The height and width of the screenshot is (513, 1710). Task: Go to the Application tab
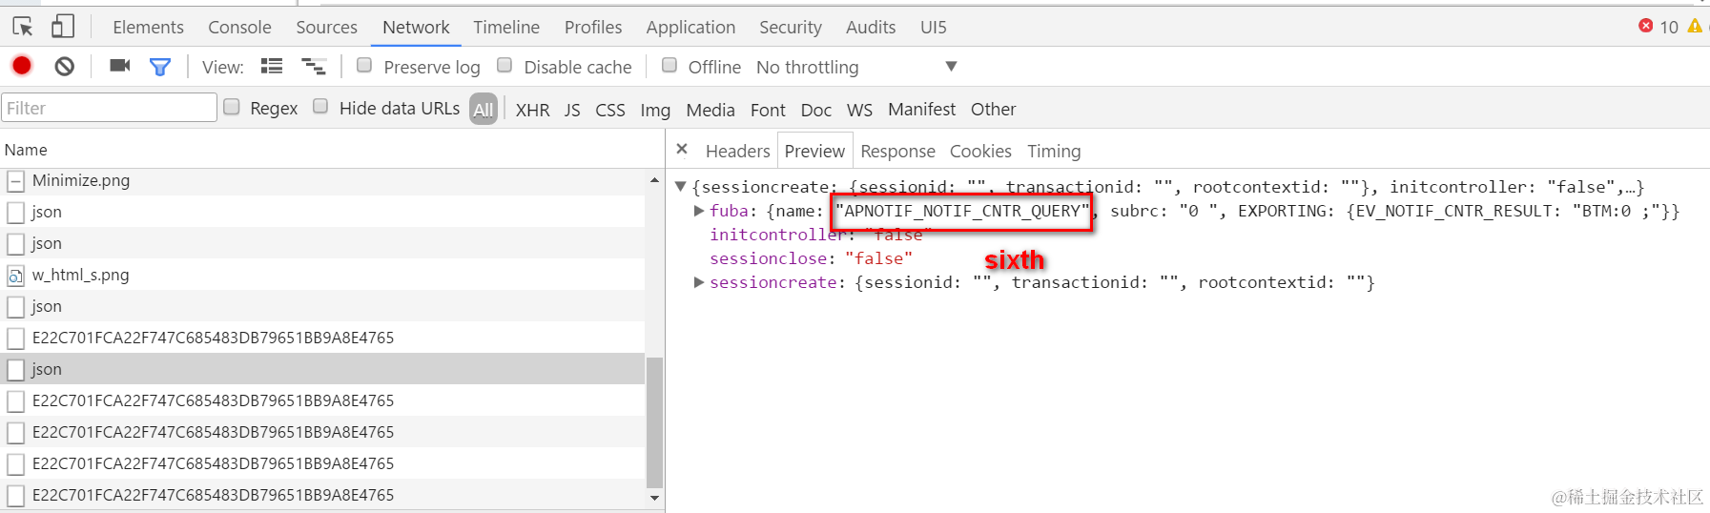(x=690, y=28)
